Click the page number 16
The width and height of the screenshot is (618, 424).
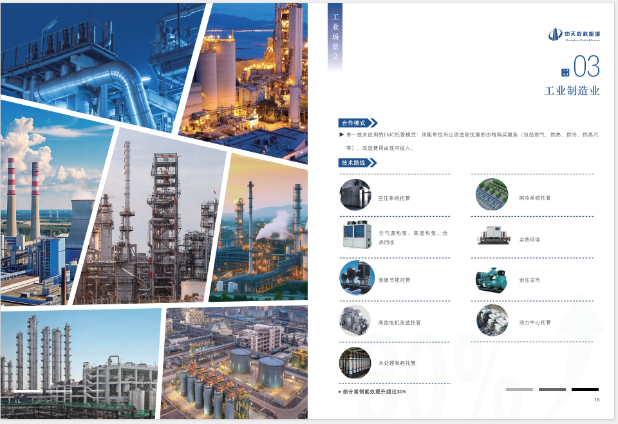click(597, 400)
